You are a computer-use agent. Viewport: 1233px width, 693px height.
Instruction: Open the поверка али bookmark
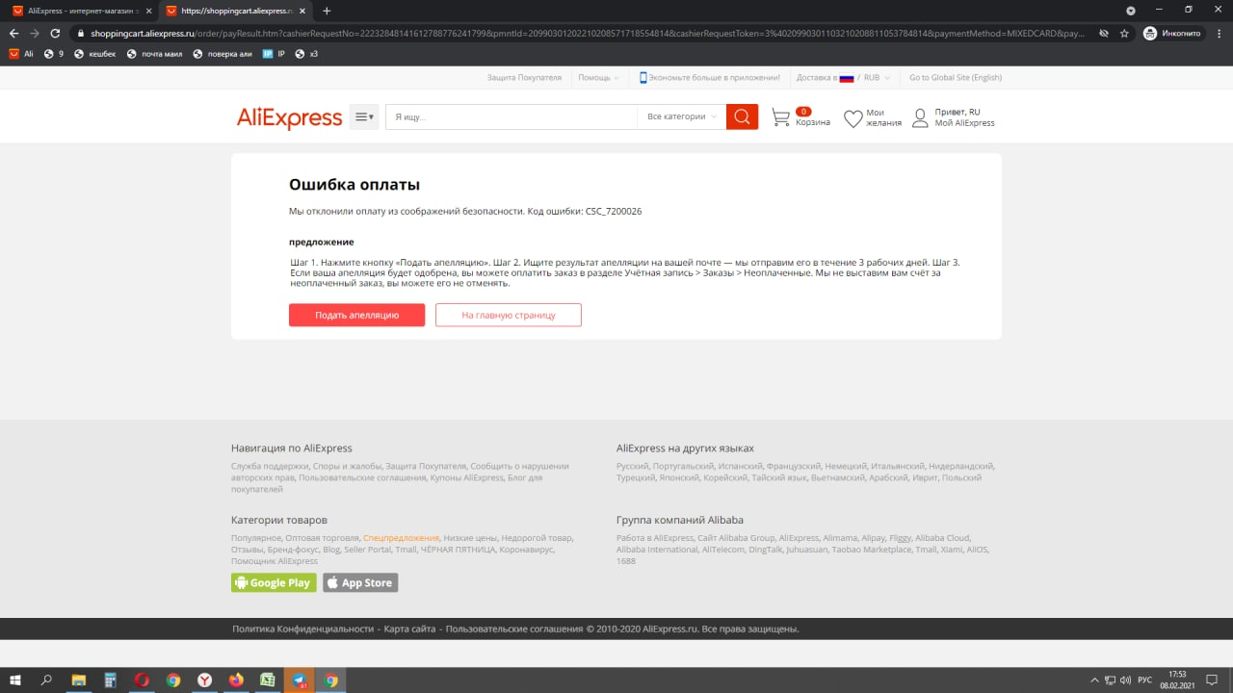point(222,54)
